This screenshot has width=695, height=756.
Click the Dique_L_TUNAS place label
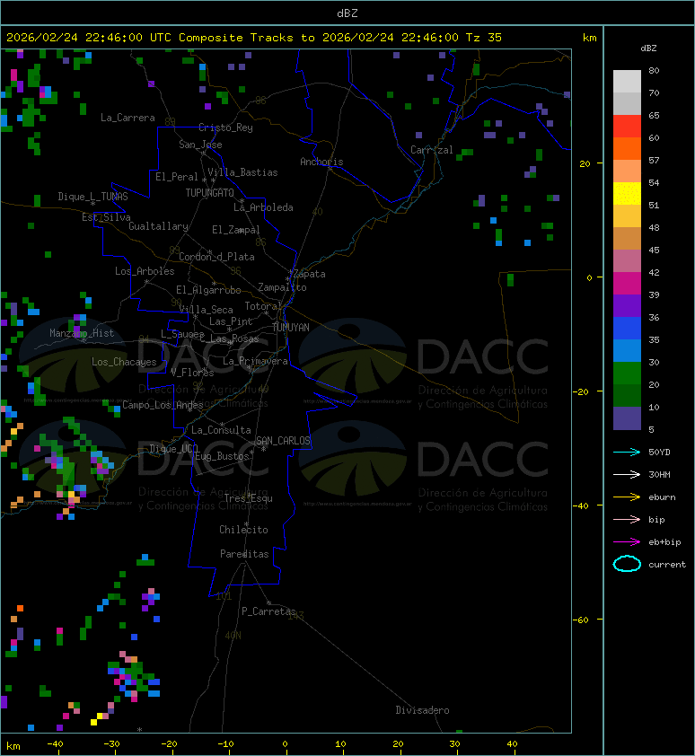click(x=92, y=197)
